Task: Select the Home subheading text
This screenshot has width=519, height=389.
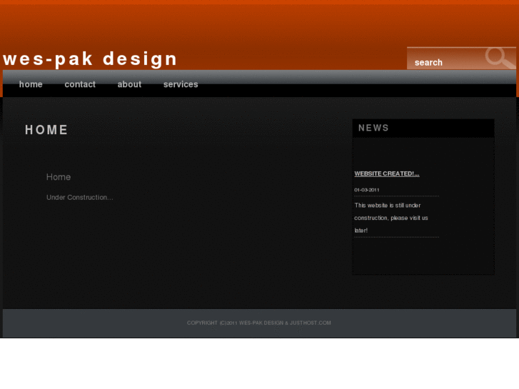Action: coord(59,177)
